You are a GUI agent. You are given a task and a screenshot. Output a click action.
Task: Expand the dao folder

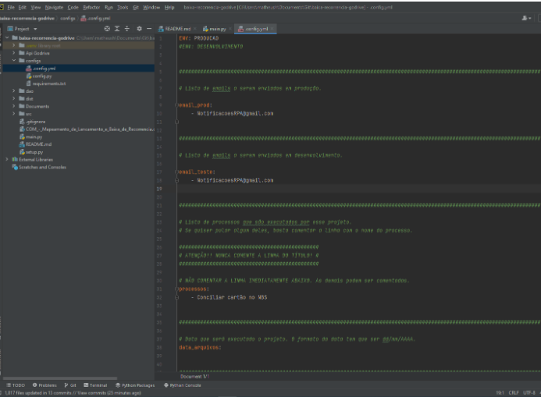[14, 91]
